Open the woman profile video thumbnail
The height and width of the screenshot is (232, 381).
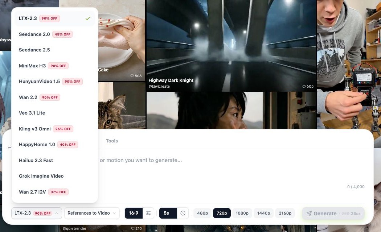tap(232, 111)
